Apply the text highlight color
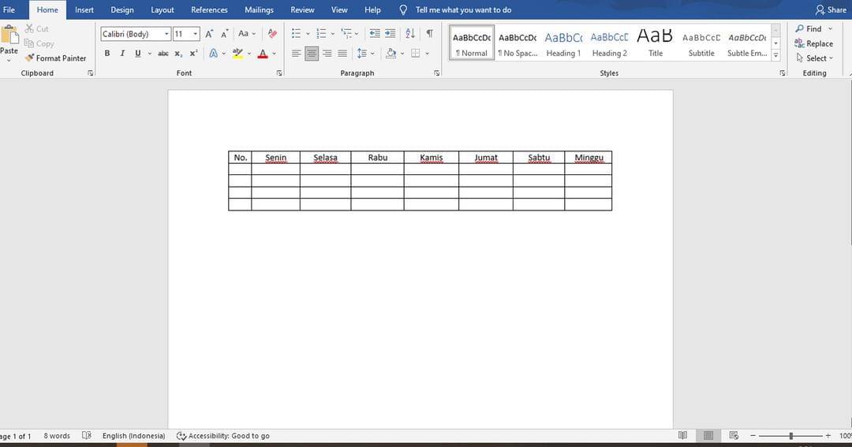Image resolution: width=852 pixels, height=447 pixels. pyautogui.click(x=237, y=54)
